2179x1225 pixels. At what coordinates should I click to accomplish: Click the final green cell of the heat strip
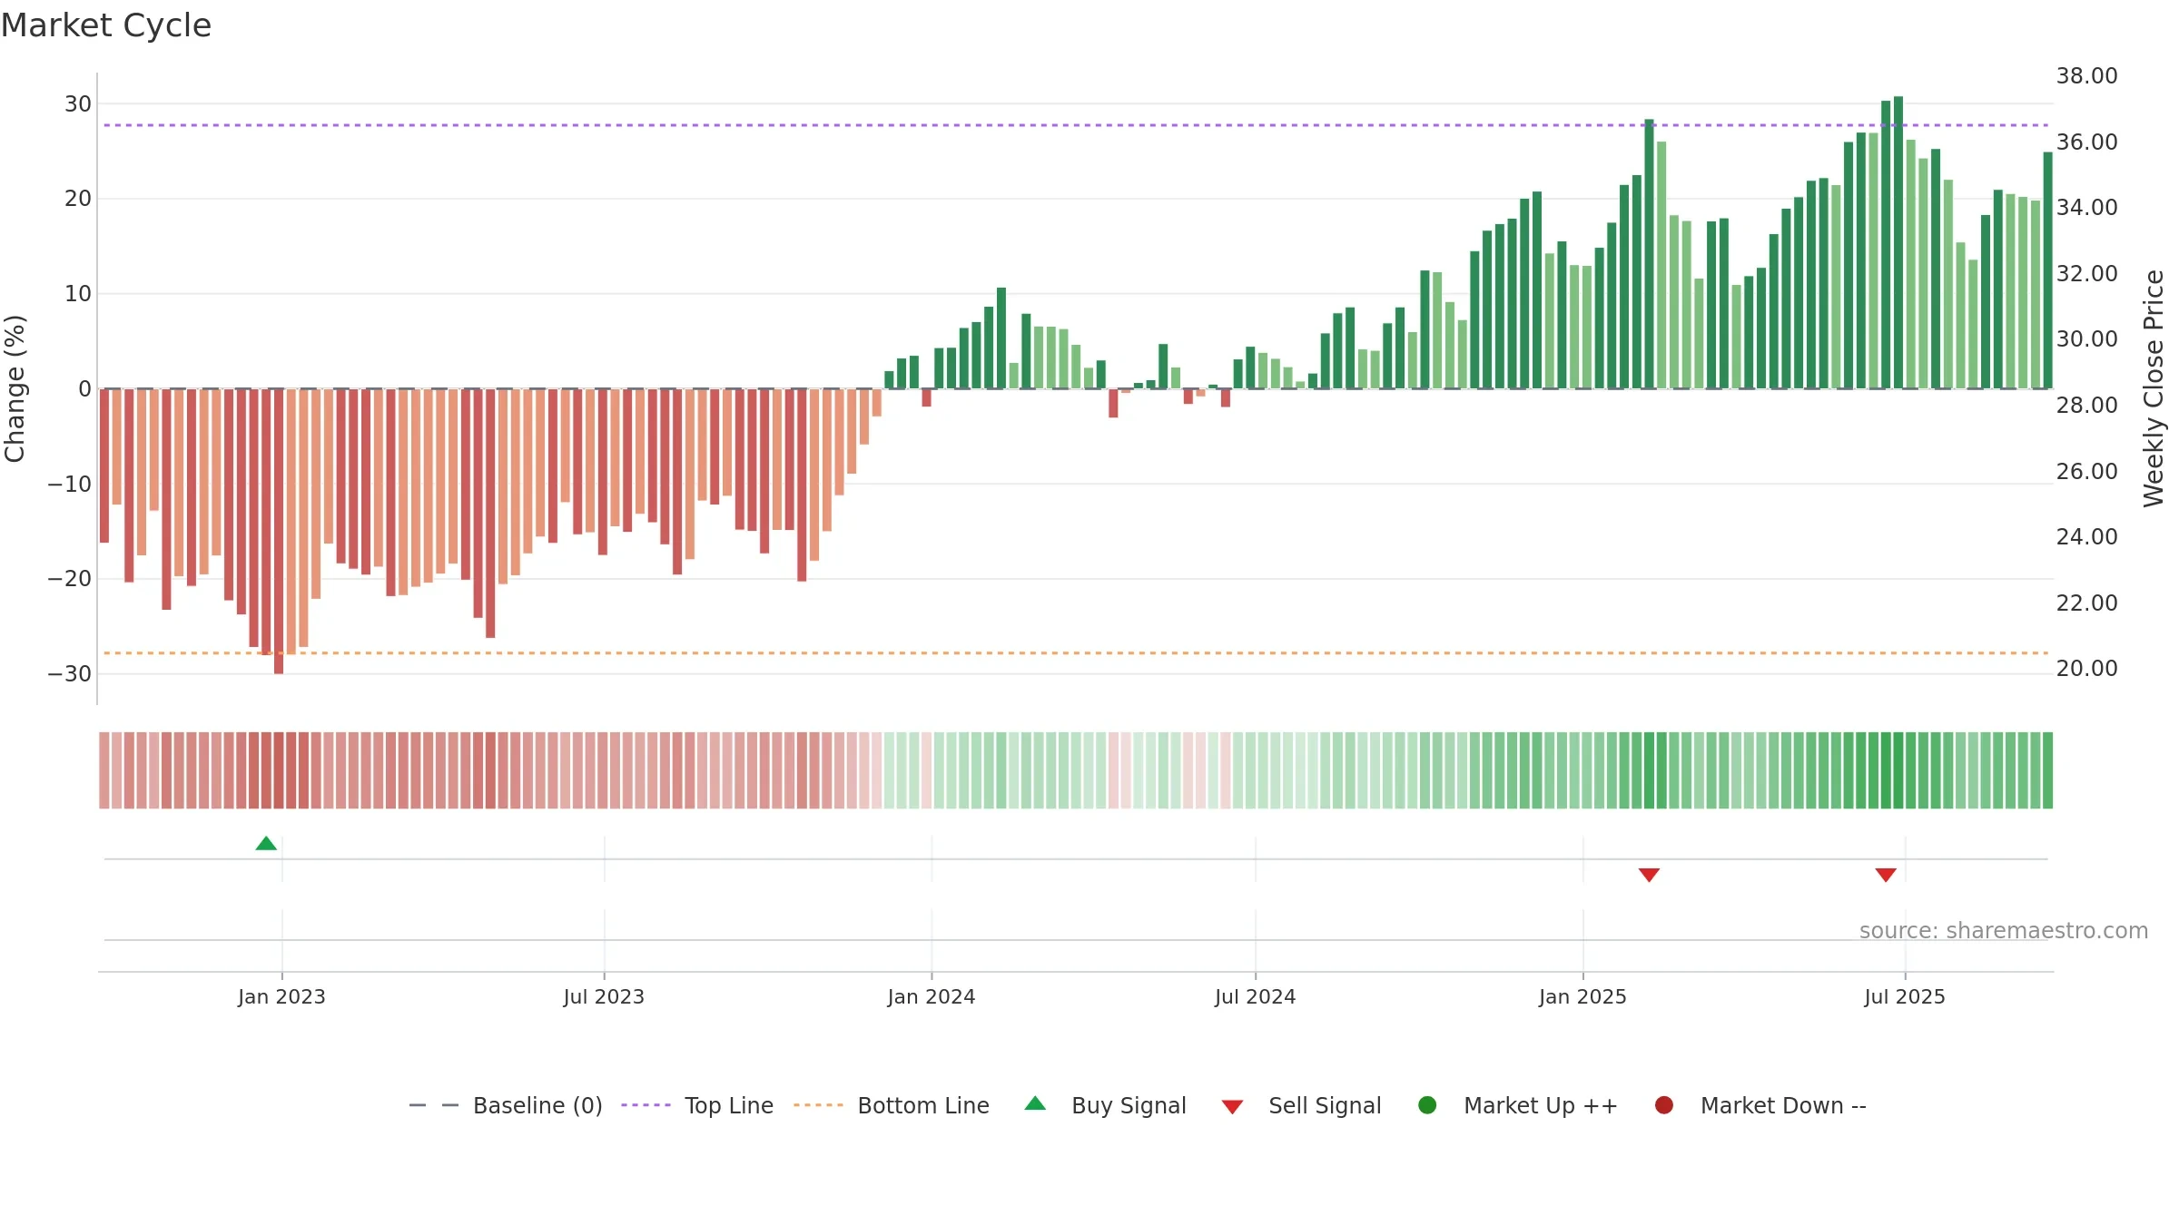[2047, 770]
